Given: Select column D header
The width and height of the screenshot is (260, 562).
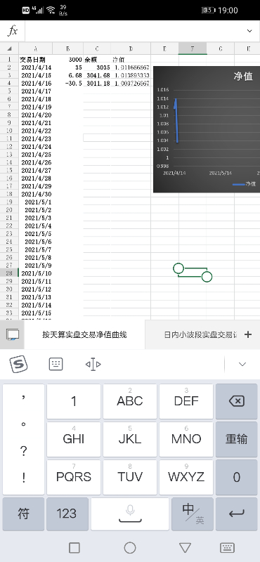Looking at the screenshot, I should pos(131,48).
